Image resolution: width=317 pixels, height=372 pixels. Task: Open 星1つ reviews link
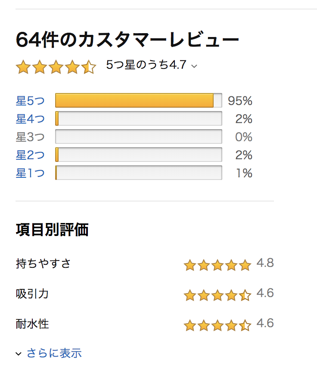pos(30,173)
